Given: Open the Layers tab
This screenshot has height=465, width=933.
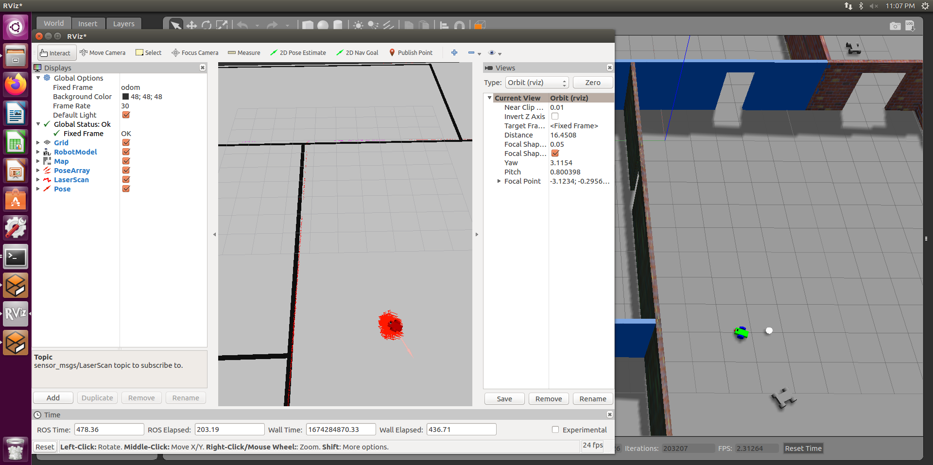Looking at the screenshot, I should pyautogui.click(x=123, y=23).
